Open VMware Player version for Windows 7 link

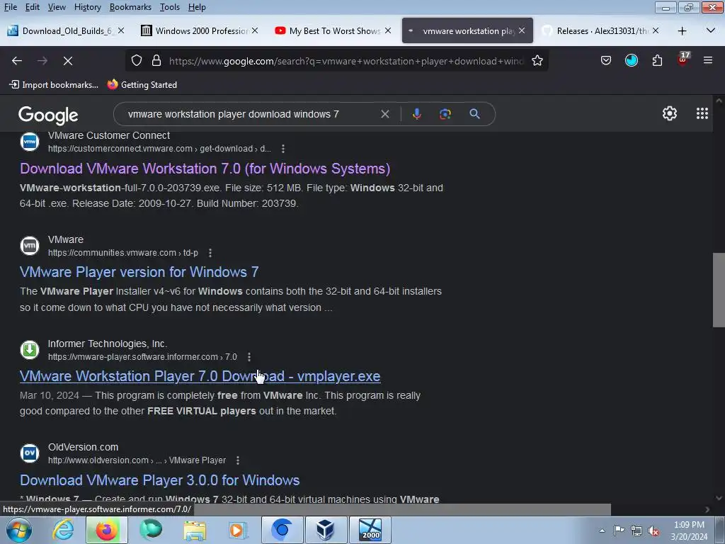(139, 272)
